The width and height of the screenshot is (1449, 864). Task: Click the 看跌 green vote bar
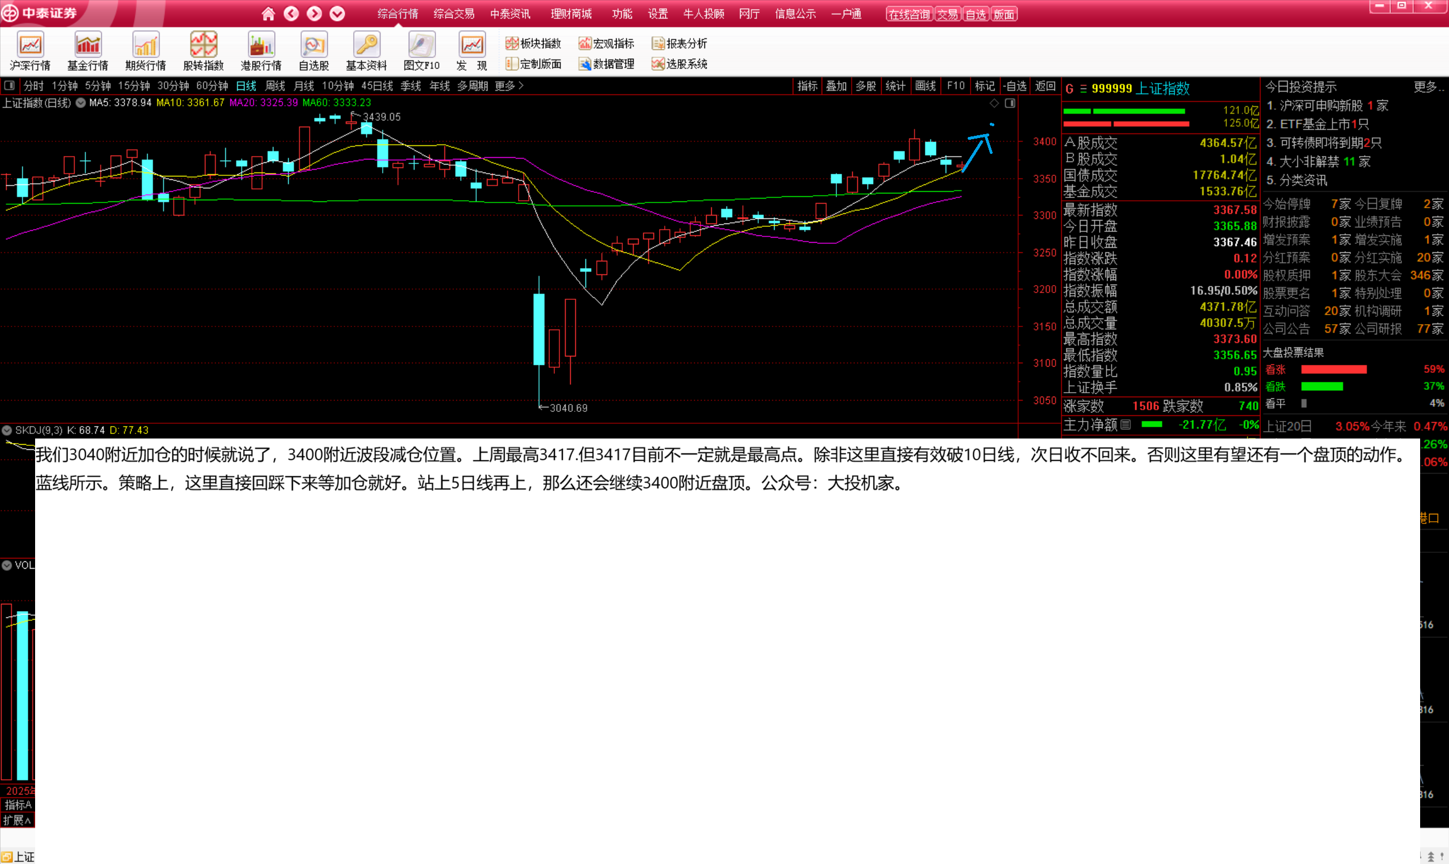[x=1322, y=386]
